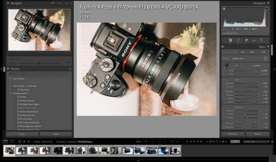The image size is (276, 162).
Task: Open the Masking tool
Action: [261, 40]
